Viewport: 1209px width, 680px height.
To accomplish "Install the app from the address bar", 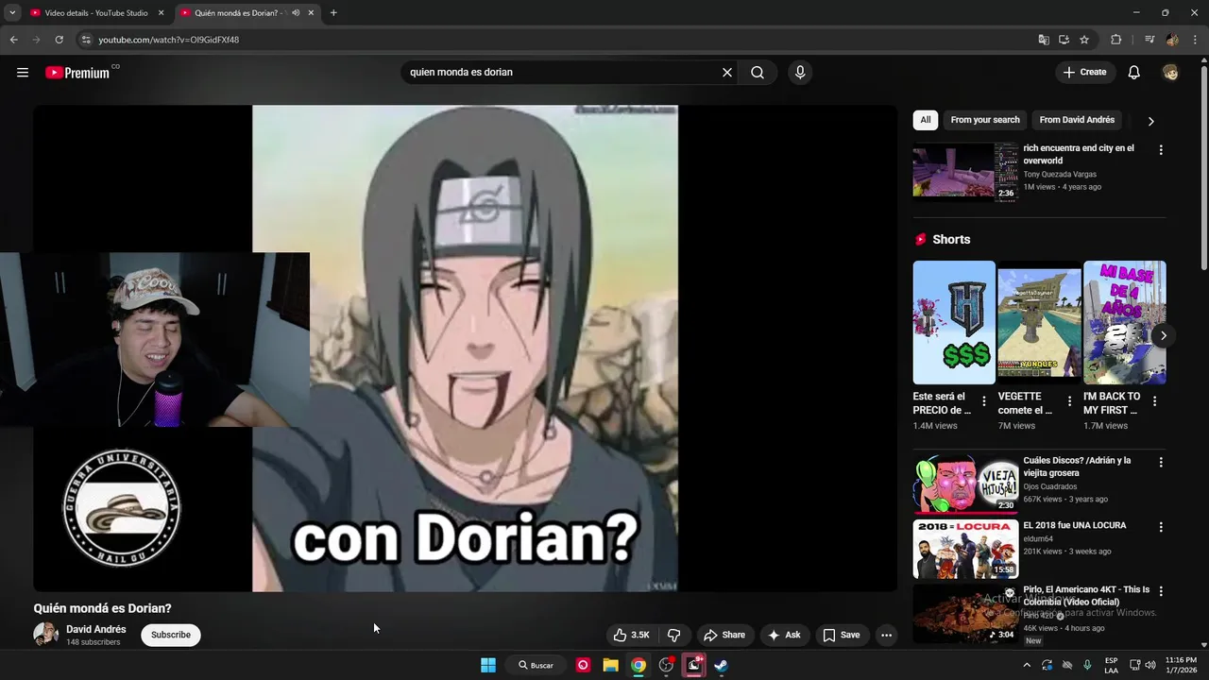I will tap(1064, 40).
